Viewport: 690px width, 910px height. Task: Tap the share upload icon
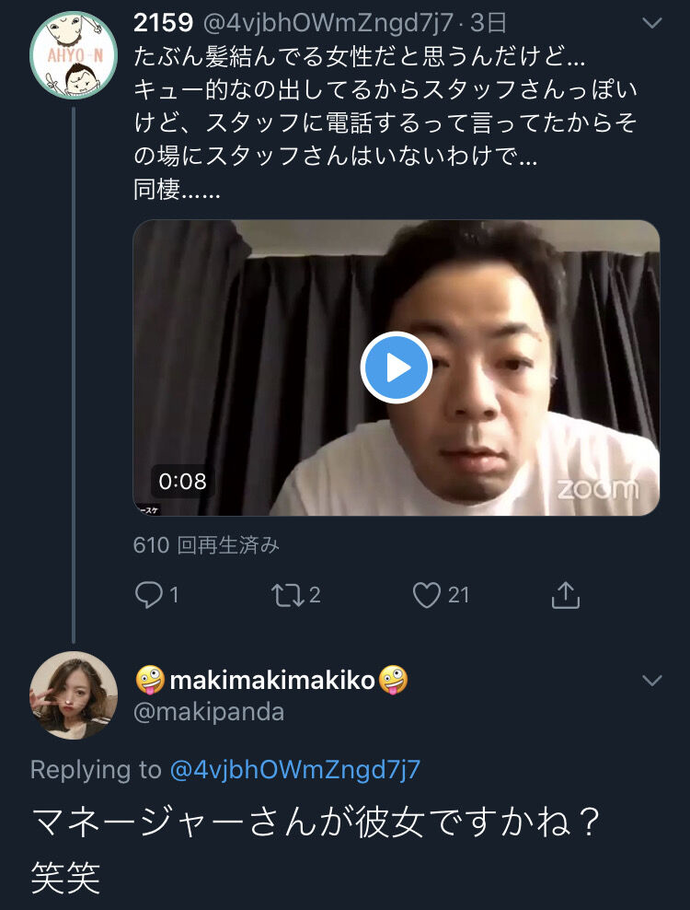(x=565, y=596)
